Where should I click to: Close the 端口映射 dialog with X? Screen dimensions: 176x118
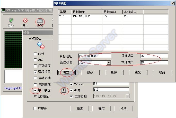[x=172, y=3]
